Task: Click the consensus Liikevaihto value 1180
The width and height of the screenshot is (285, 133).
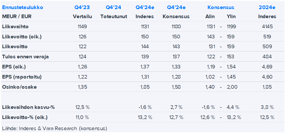Action: pyautogui.click(x=176, y=26)
